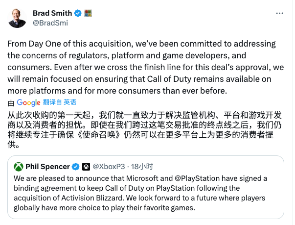Click Phil Spencer's blue verified badge
Viewport: 295px width, 225px height.
point(76,166)
